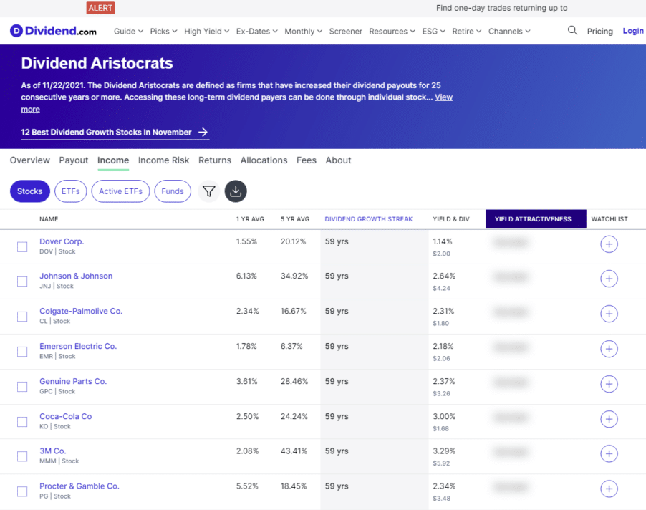The width and height of the screenshot is (646, 510).
Task: Add Dover Corp. to watchlist
Action: click(609, 245)
